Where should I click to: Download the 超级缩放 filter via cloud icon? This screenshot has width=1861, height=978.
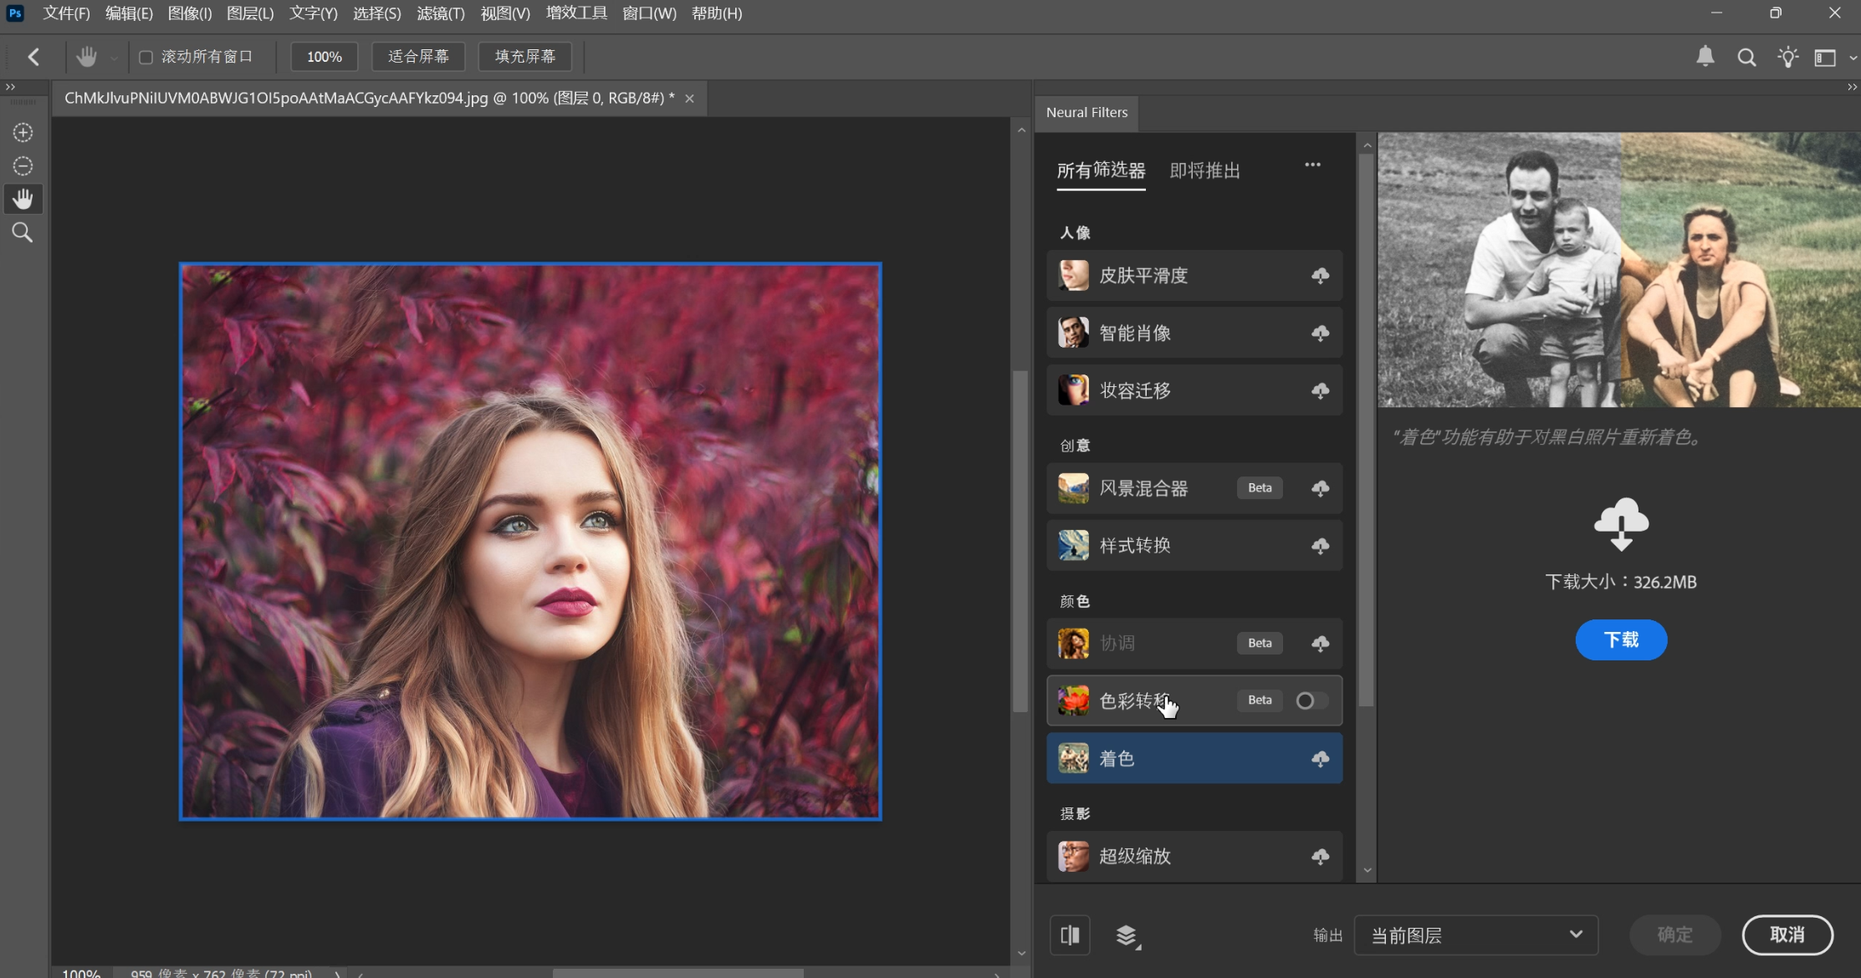tap(1320, 857)
